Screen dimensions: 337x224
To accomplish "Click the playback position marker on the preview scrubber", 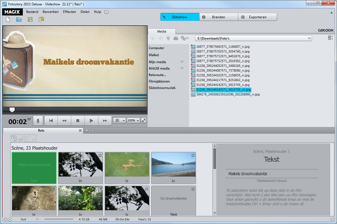I will tap(12, 110).
